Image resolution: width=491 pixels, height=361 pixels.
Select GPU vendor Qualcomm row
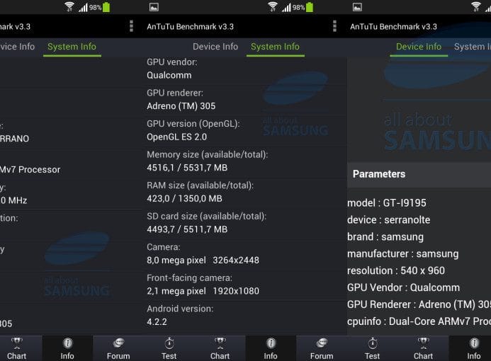[244, 69]
